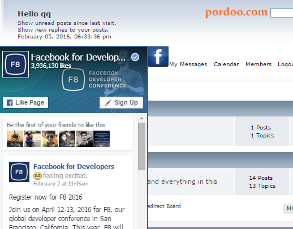Click the '3,936,130 likes' count
Screen dimensions: 293x229
click(x=51, y=66)
